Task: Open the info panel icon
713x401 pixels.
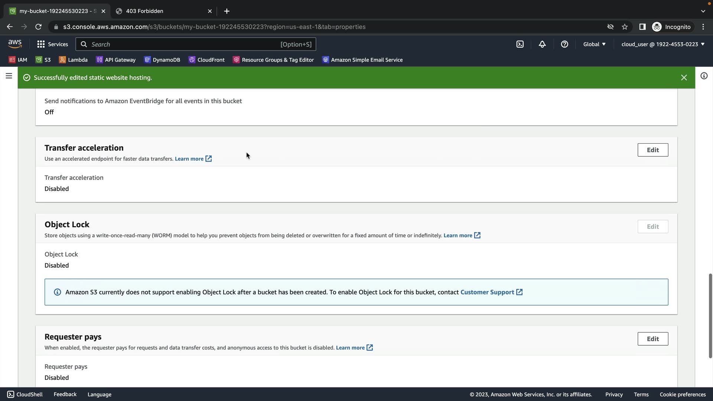Action: point(704,76)
